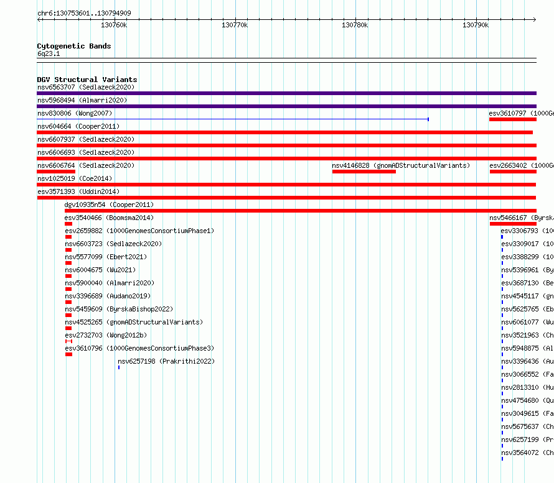The image size is (554, 483).
Task: Click the thin blue line of nsv830806
Action: 233,119
